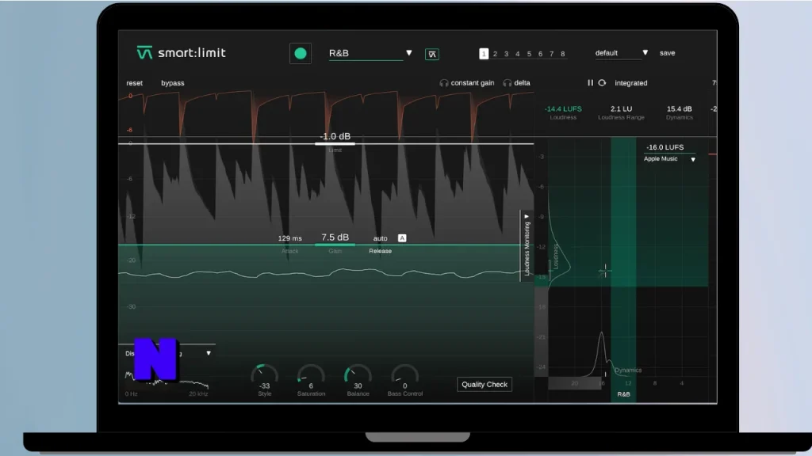Reset the limiter settings
The height and width of the screenshot is (456, 812).
point(134,82)
